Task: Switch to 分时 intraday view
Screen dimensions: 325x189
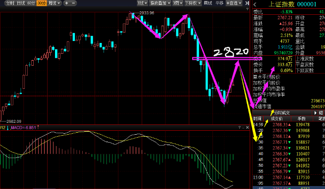Action: tap(10, 3)
